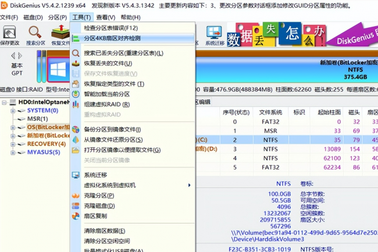Click the previous disk left arrow
Viewport: 378px width, 252px height.
13,56
